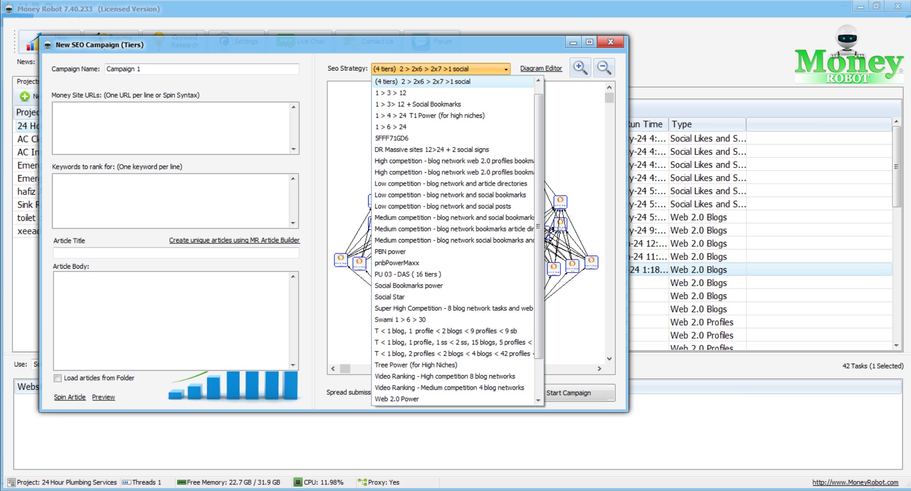This screenshot has height=491, width=911.
Task: Click the Preview link
Action: [x=104, y=397]
